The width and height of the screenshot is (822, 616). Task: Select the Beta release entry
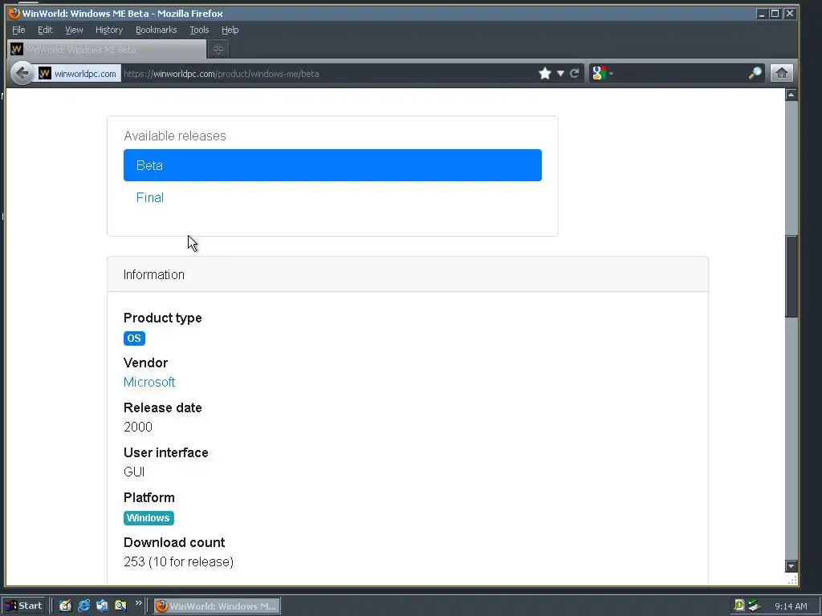(x=332, y=165)
